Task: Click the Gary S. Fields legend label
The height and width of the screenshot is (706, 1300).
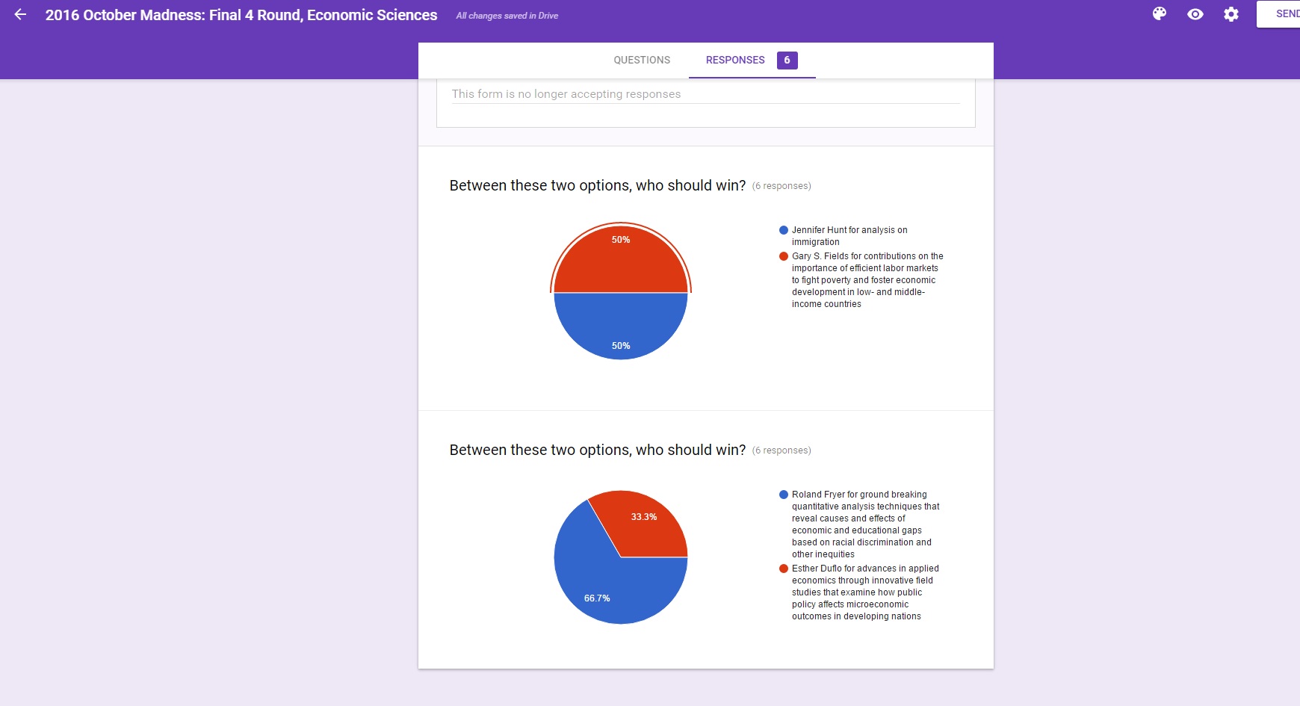Action: click(x=867, y=279)
